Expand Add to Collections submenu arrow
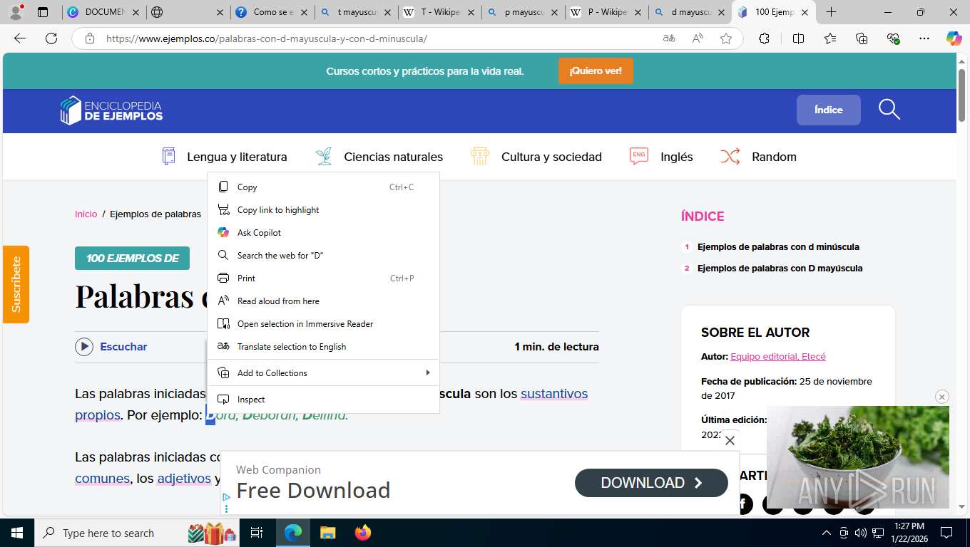This screenshot has height=547, width=970. click(x=428, y=373)
